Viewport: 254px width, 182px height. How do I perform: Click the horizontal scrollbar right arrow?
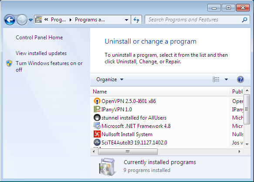pos(240,152)
